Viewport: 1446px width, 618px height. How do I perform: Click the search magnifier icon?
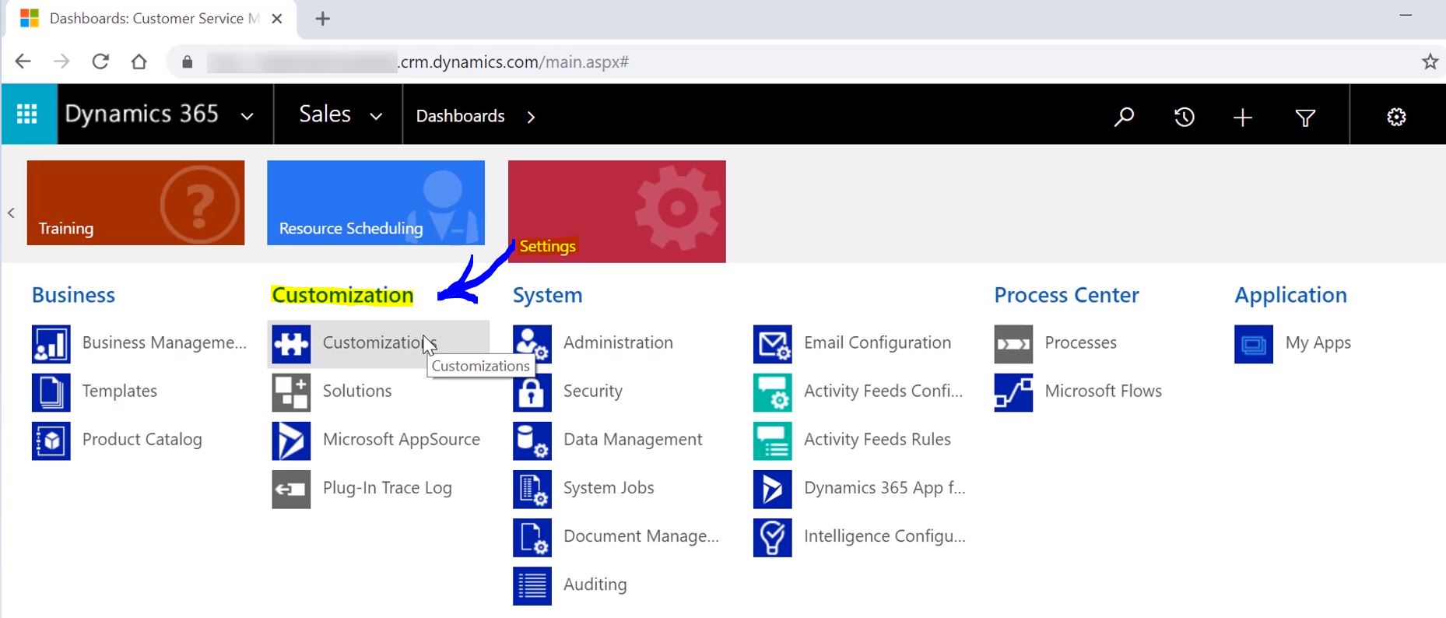tap(1123, 117)
